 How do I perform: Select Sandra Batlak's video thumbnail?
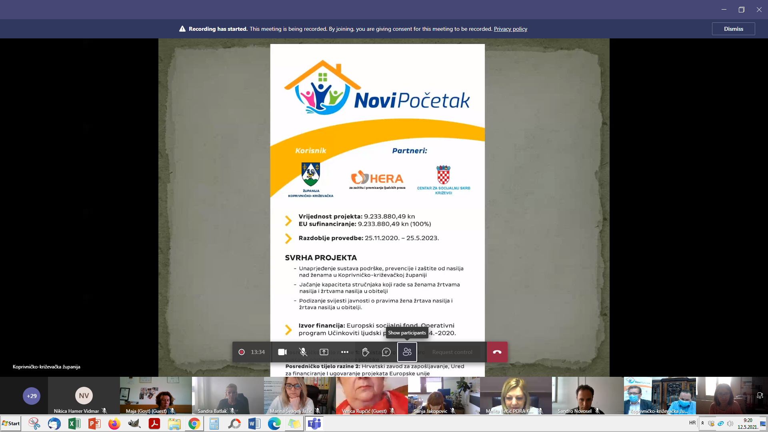(x=228, y=396)
